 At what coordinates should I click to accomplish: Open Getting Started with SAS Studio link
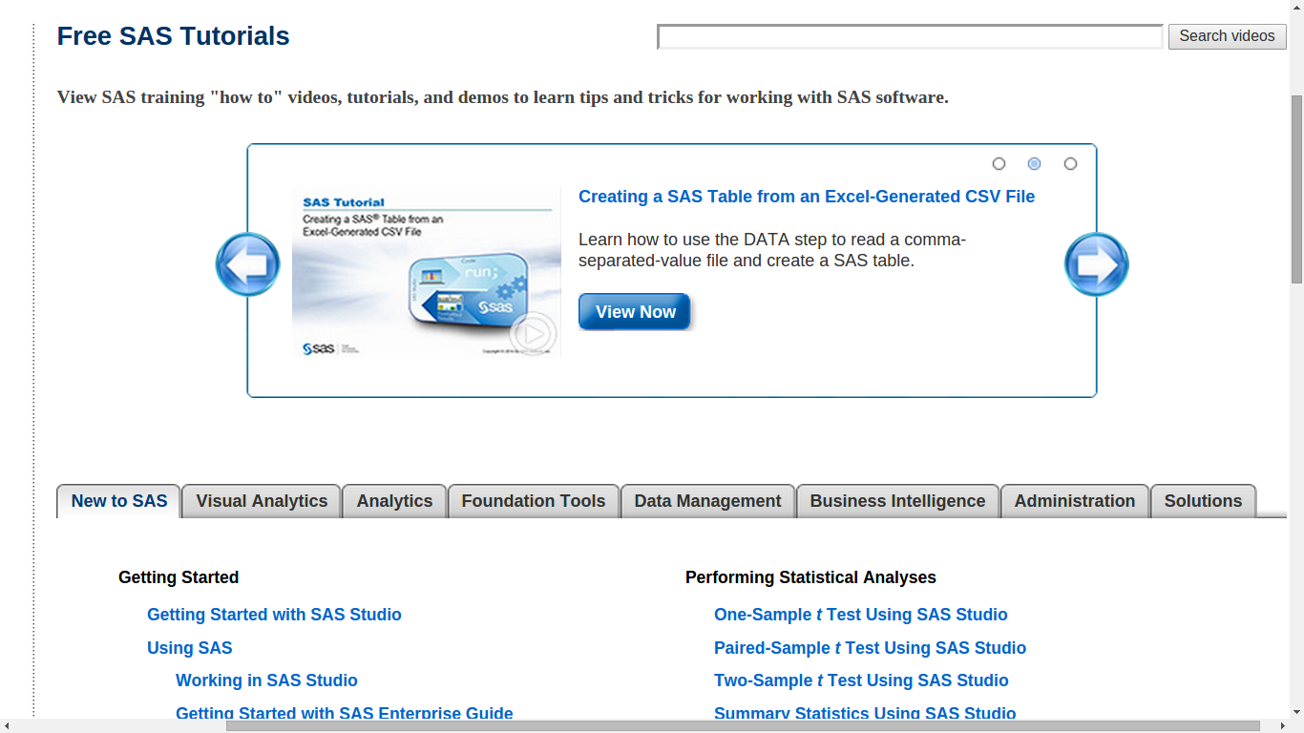[274, 615]
